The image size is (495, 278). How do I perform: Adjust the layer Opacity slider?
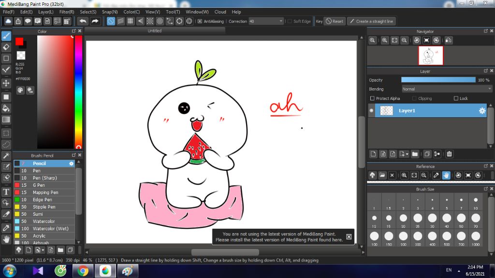[438, 80]
